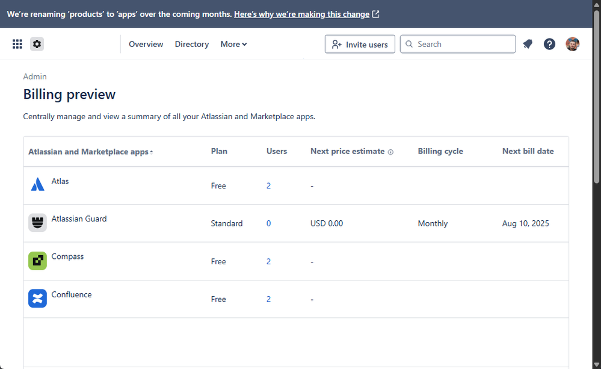This screenshot has height=369, width=601.
Task: Click the Next bill date column header
Action: (x=528, y=151)
